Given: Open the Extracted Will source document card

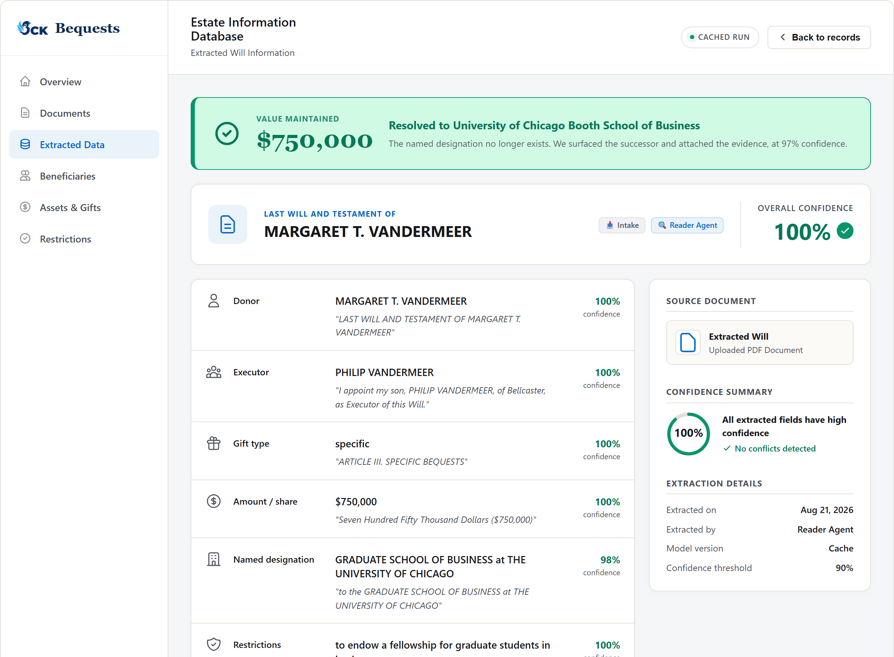Looking at the screenshot, I should coord(760,343).
